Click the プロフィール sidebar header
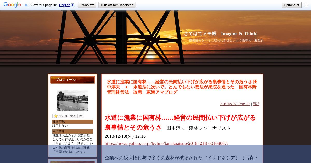311x163 pixels. [x=73, y=80]
